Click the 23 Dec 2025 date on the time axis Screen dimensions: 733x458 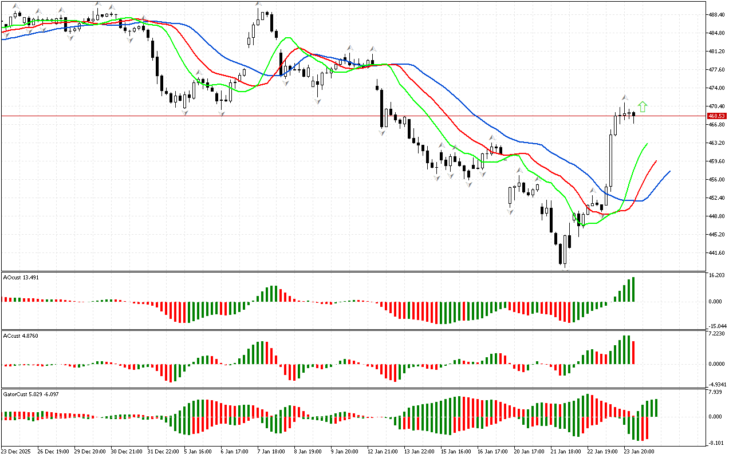pyautogui.click(x=17, y=451)
